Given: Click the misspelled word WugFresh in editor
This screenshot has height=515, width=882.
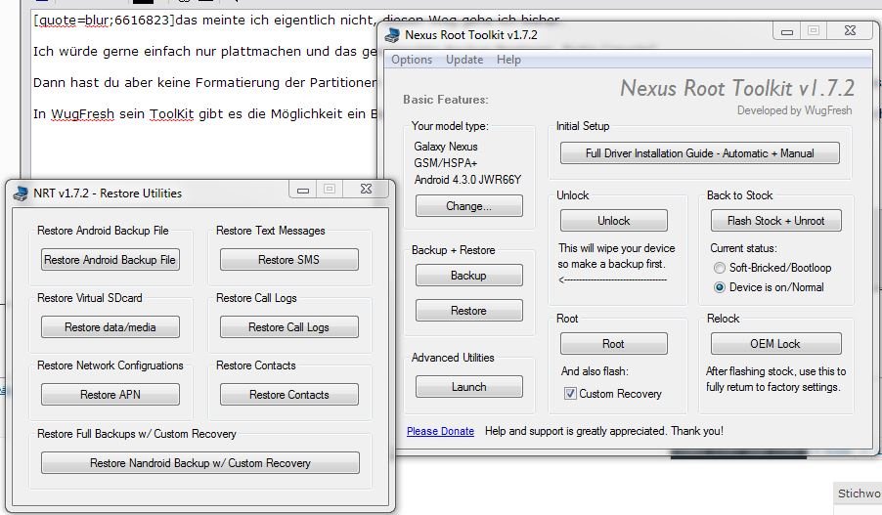Looking at the screenshot, I should click(x=83, y=114).
